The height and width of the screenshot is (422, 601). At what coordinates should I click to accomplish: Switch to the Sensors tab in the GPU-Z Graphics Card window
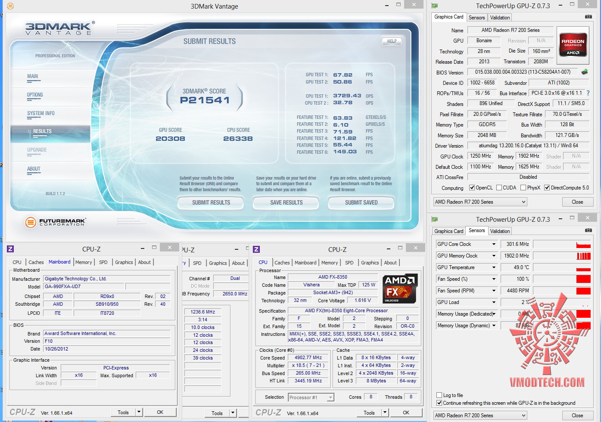point(476,18)
